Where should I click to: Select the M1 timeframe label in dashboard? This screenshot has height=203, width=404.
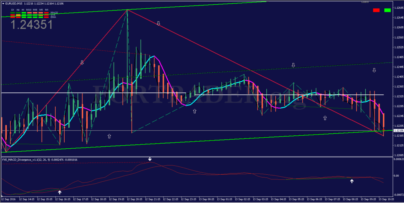click(x=47, y=10)
